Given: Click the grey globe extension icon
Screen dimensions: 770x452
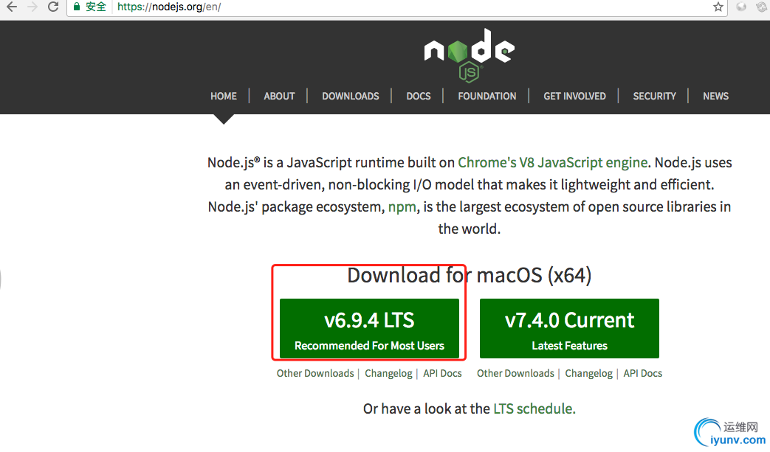Looking at the screenshot, I should pos(741,7).
